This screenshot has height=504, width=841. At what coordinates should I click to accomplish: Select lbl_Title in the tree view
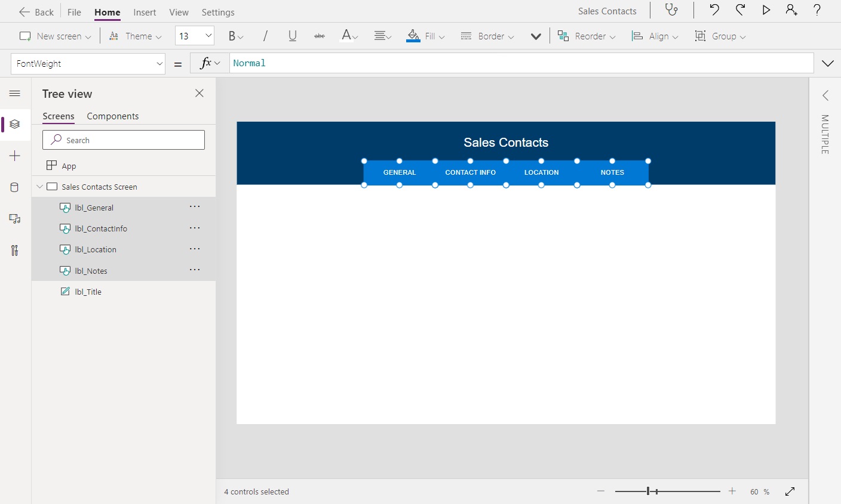88,292
